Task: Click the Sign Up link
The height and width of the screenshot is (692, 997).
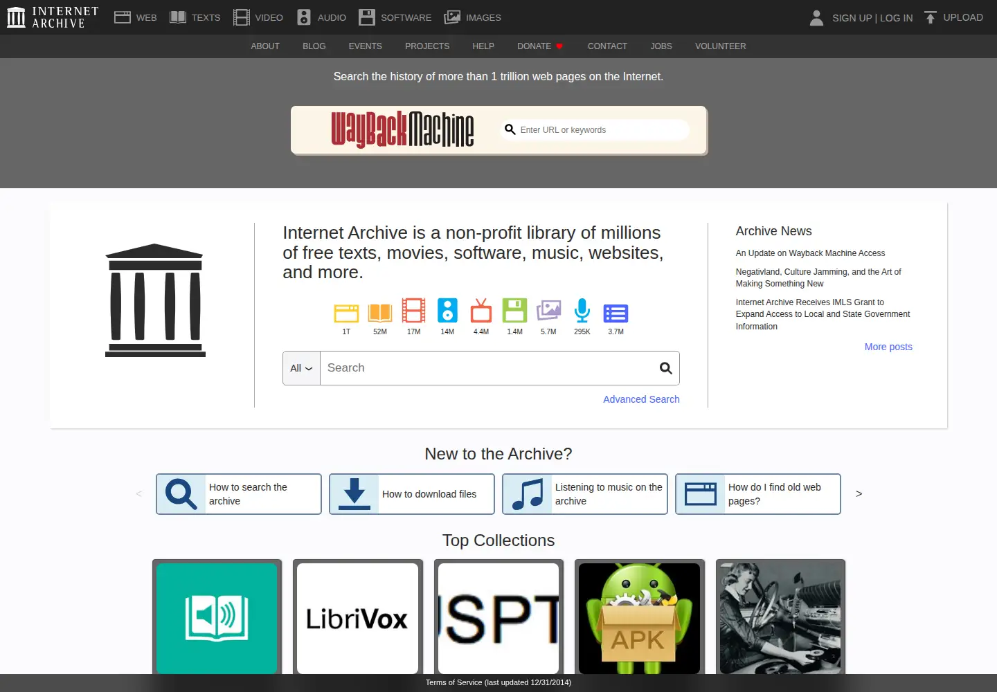Action: click(852, 18)
